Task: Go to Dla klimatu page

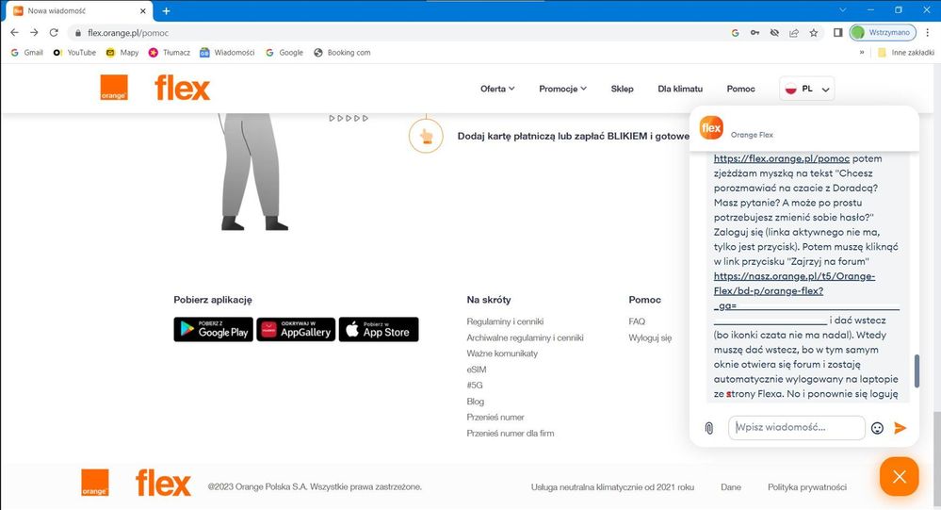Action: click(678, 89)
